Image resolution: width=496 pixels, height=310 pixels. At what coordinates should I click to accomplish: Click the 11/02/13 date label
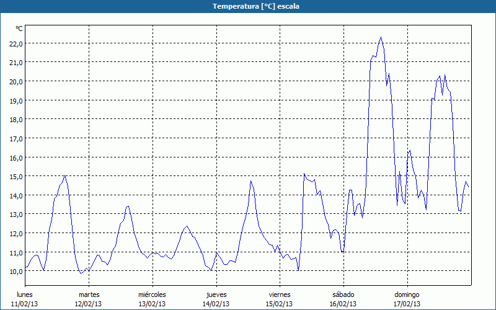[x=25, y=304]
